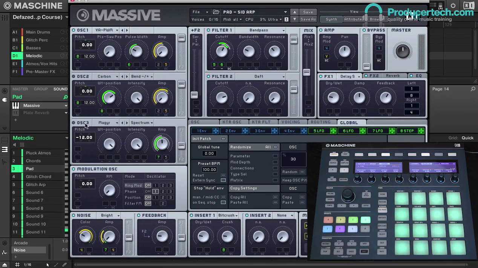
Task: Load the next preset with down arrow
Action: tap(295, 19)
